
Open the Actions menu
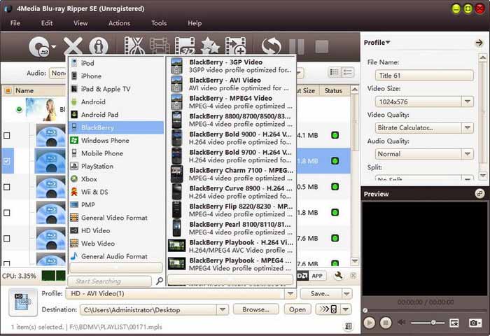(119, 23)
